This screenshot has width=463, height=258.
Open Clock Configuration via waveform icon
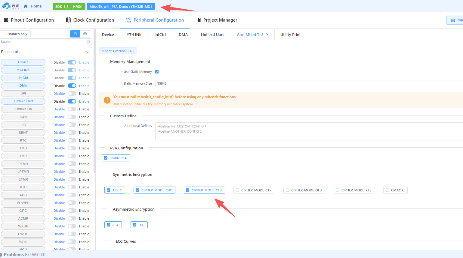(68, 20)
